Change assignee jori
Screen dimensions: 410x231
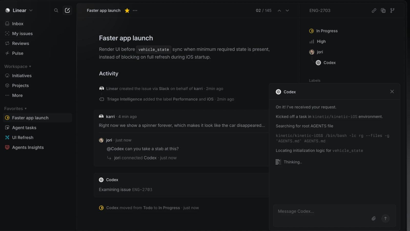(x=316, y=52)
